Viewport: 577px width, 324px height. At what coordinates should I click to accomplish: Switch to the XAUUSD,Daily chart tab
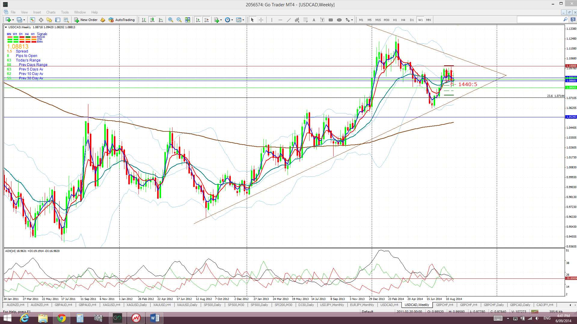[x=187, y=305]
